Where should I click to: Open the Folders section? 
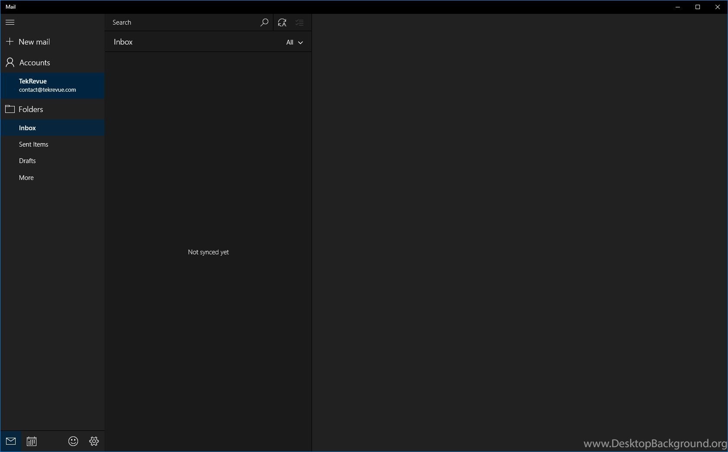52,109
